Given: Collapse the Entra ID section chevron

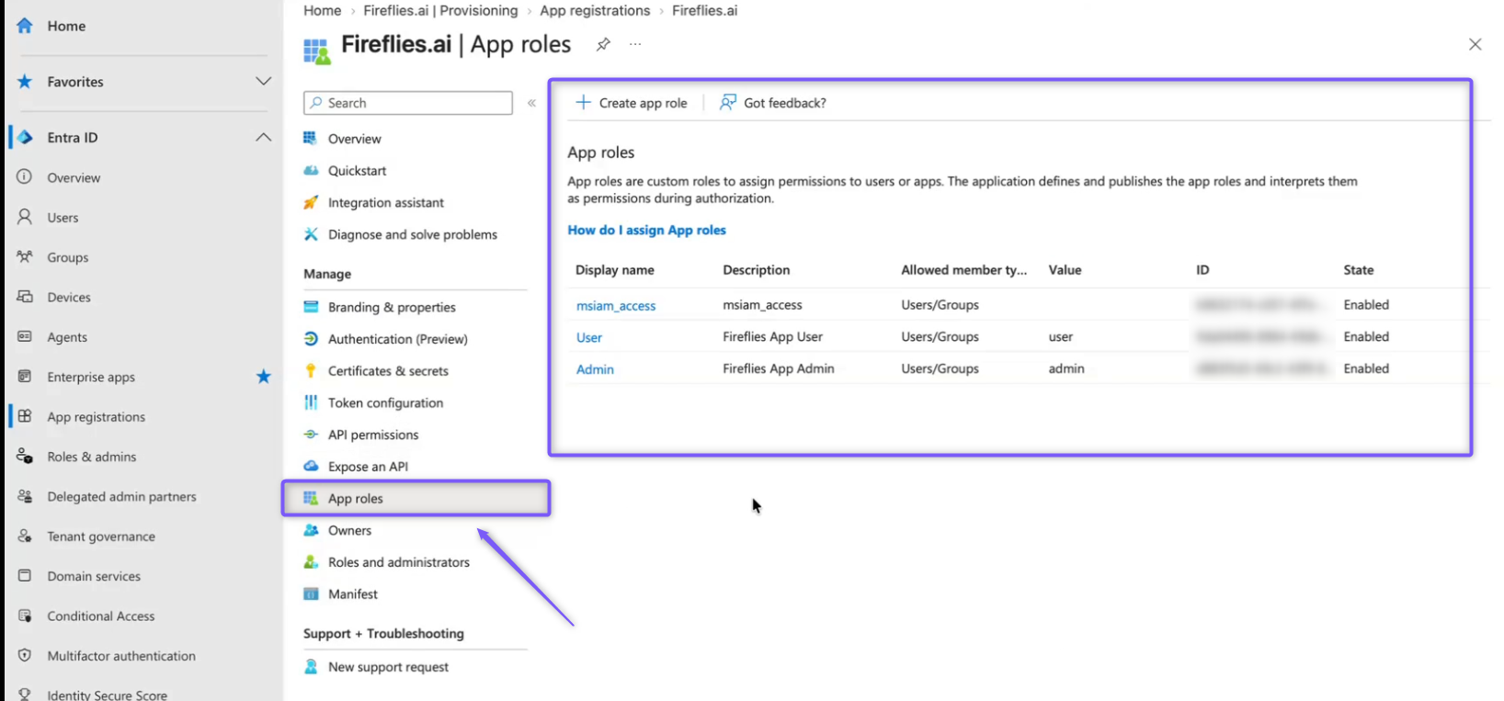Looking at the screenshot, I should [x=263, y=137].
